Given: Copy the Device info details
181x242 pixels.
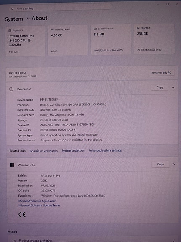Looking at the screenshot, I should coord(160,88).
